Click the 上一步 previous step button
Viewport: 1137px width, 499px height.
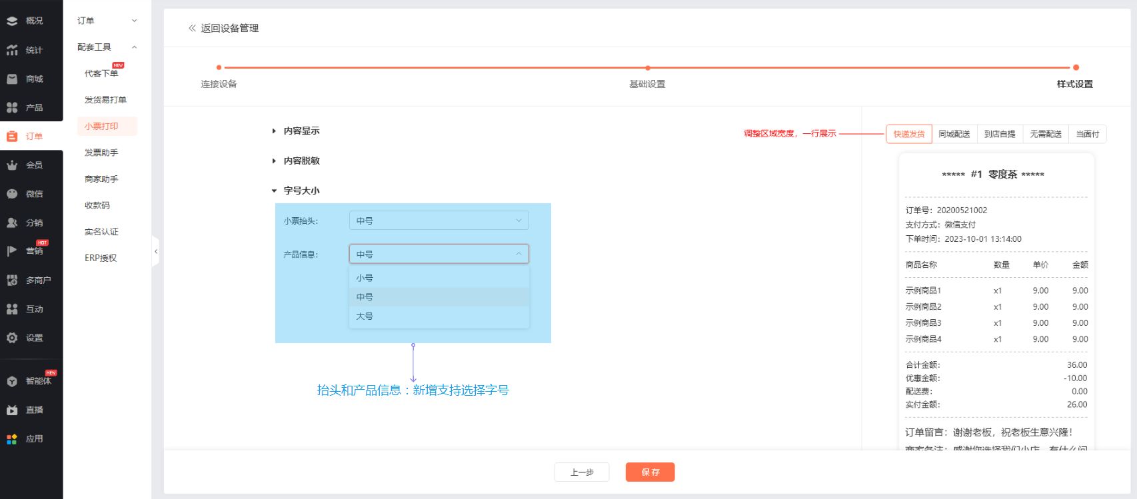[581, 472]
